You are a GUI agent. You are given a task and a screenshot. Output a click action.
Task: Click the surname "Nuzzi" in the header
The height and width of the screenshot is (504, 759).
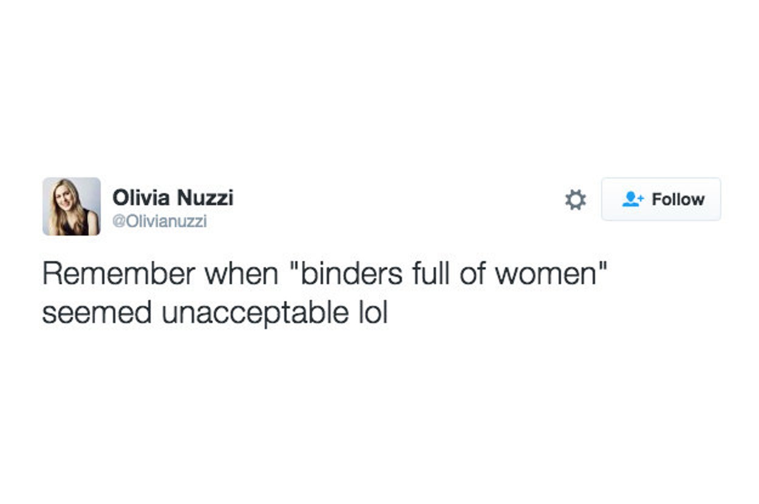tap(205, 197)
